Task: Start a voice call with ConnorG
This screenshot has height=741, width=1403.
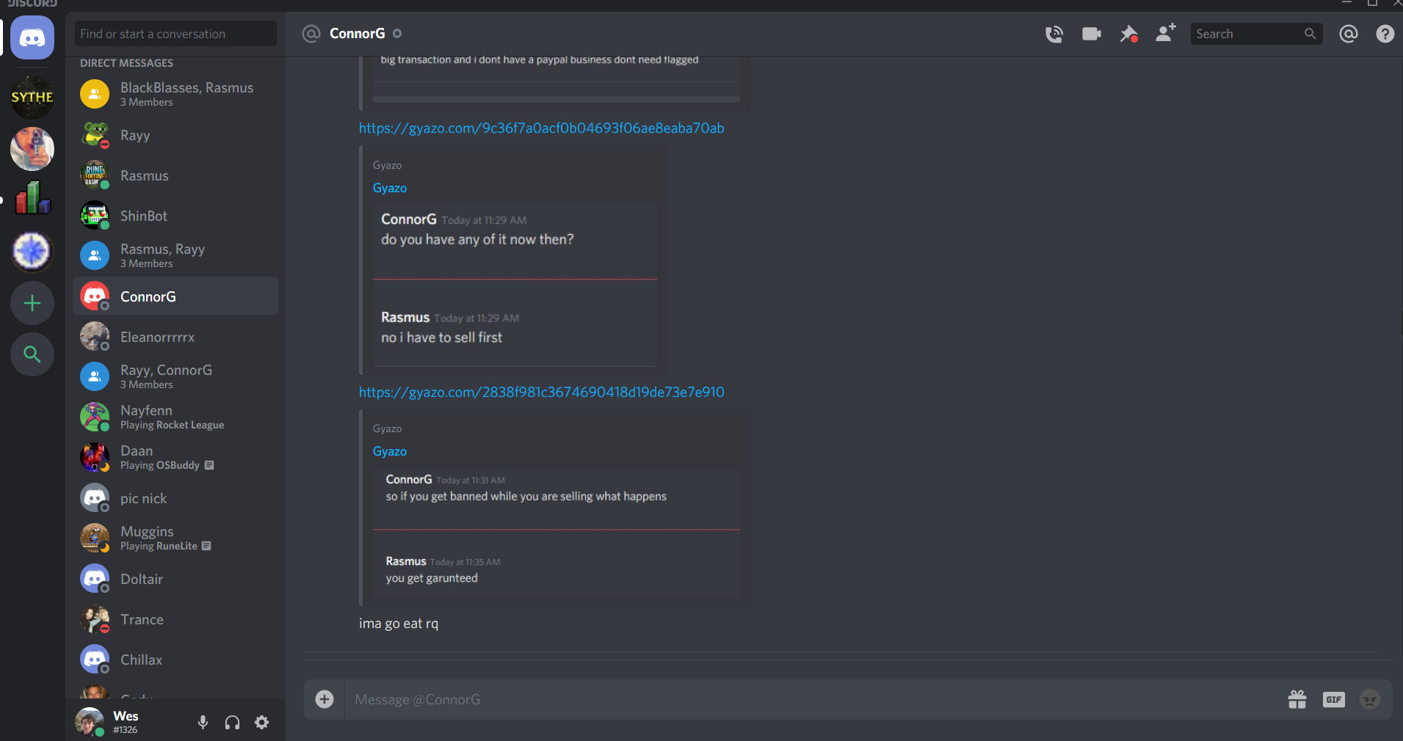Action: pos(1054,34)
